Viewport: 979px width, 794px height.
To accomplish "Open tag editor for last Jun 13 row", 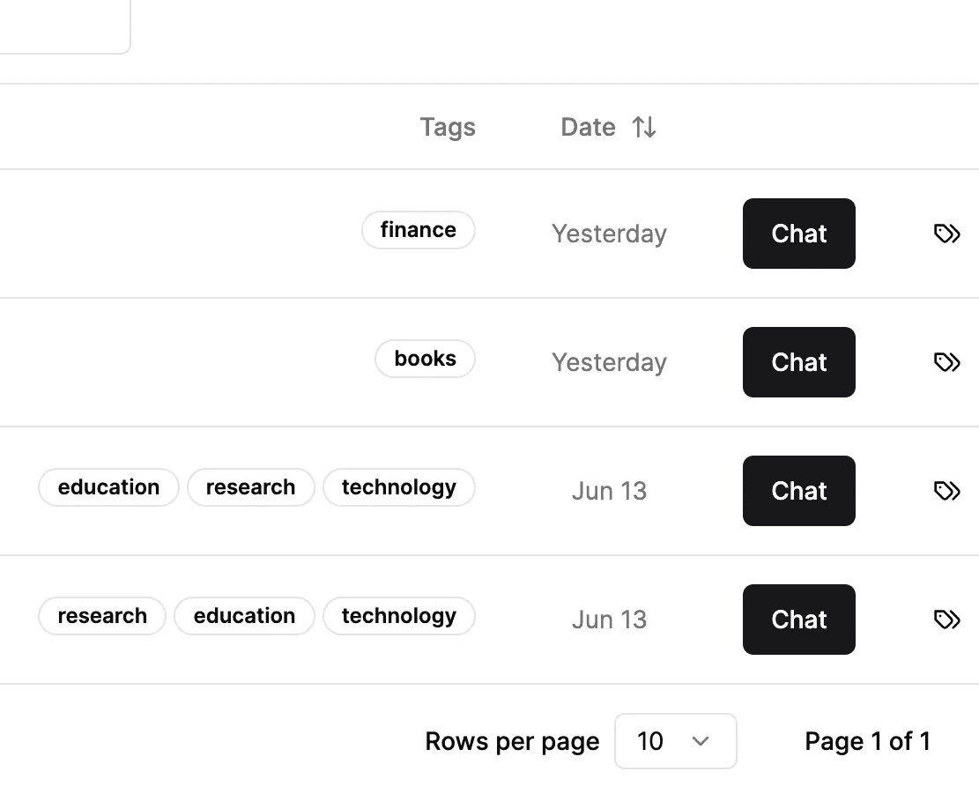I will click(946, 620).
